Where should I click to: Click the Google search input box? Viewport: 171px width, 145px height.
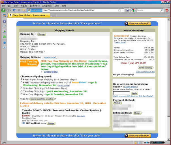click(x=148, y=10)
